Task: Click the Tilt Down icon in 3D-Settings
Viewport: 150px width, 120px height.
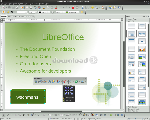Action: click(x=41, y=82)
